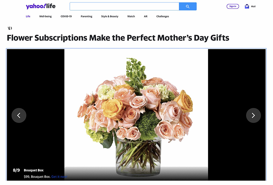Click the Bouquet Box slide title
Screen dimensions: 273x185
[34, 170]
